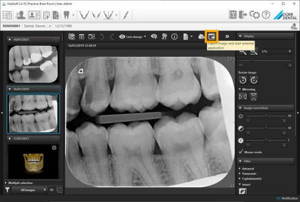Click the filter funnel icon
Screen dimensions: 300x202
pos(7,190)
